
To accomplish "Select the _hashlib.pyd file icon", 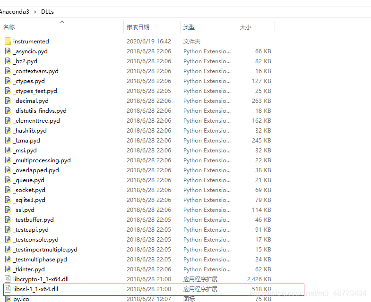I will pyautogui.click(x=8, y=131).
